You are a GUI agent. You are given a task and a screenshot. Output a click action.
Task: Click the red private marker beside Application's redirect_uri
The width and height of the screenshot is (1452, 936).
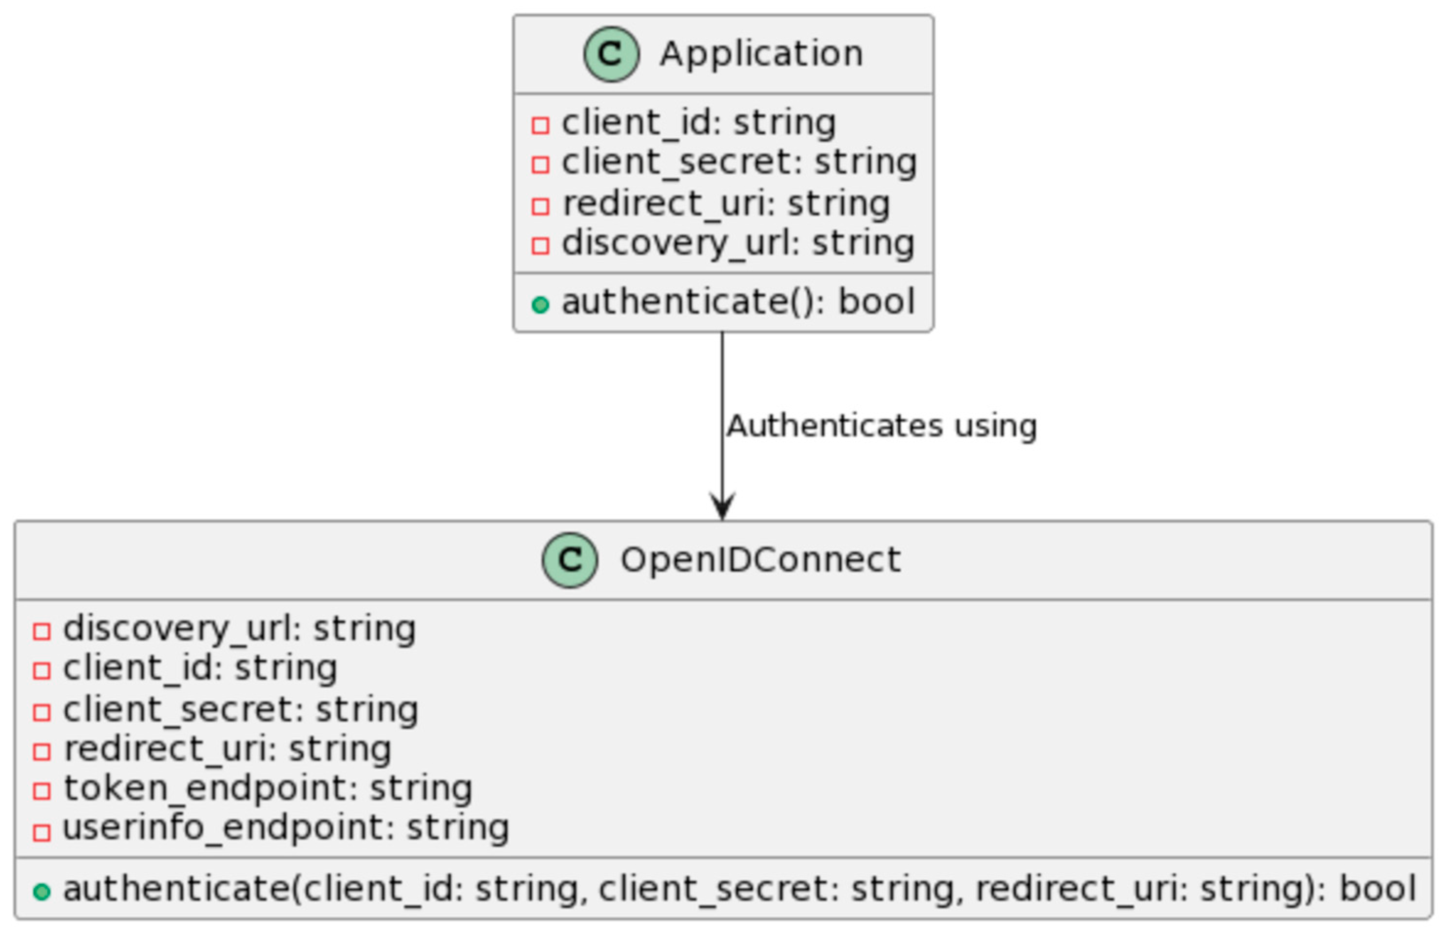(x=540, y=206)
